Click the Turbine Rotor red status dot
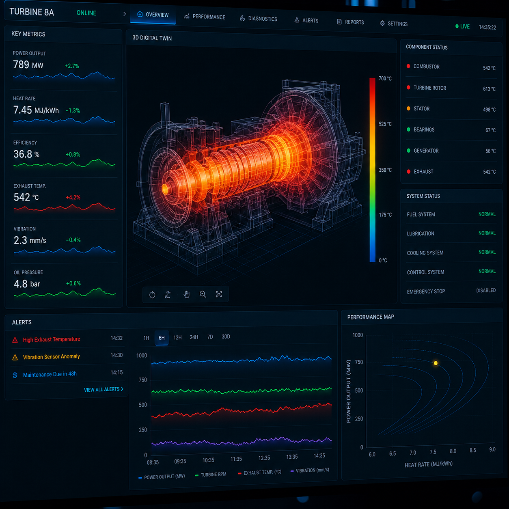Image resolution: width=509 pixels, height=509 pixels. pyautogui.click(x=408, y=87)
